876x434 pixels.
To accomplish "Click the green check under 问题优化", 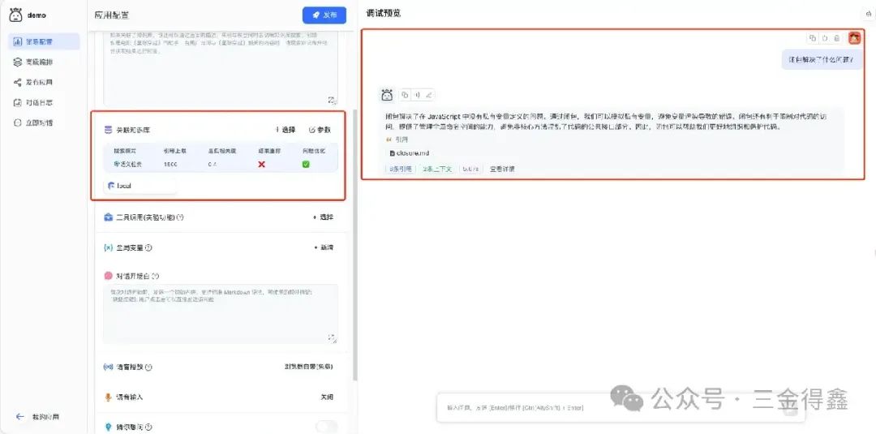I will pos(306,164).
